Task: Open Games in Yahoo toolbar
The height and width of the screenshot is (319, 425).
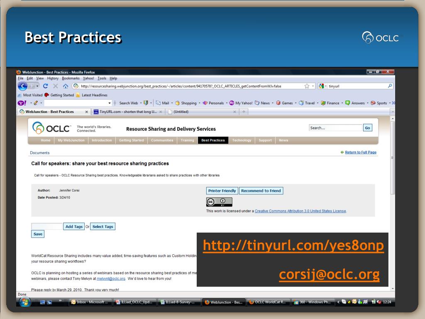Action: click(284, 103)
